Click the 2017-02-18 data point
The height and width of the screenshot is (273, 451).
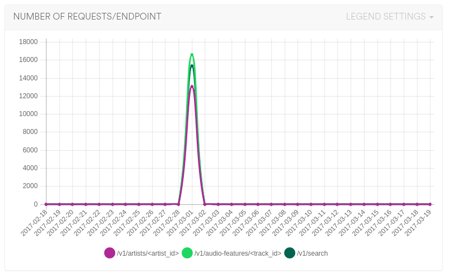pos(46,204)
